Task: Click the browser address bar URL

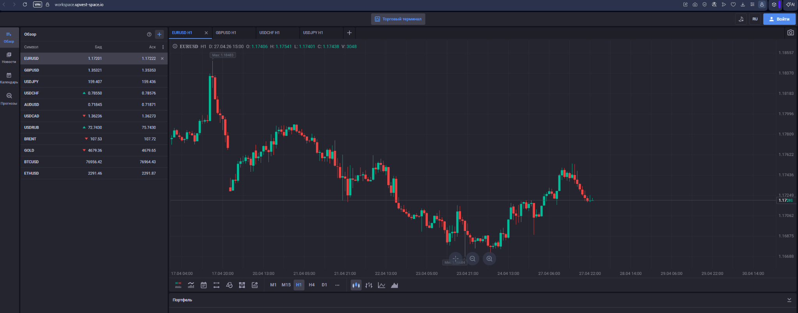Action: pyautogui.click(x=79, y=5)
